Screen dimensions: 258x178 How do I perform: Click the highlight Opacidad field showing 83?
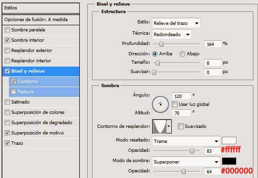[x=212, y=151]
